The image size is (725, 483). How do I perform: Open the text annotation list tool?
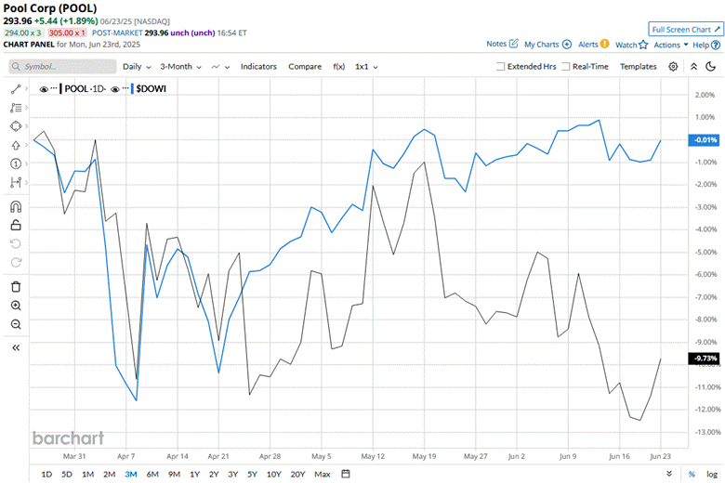coord(16,108)
